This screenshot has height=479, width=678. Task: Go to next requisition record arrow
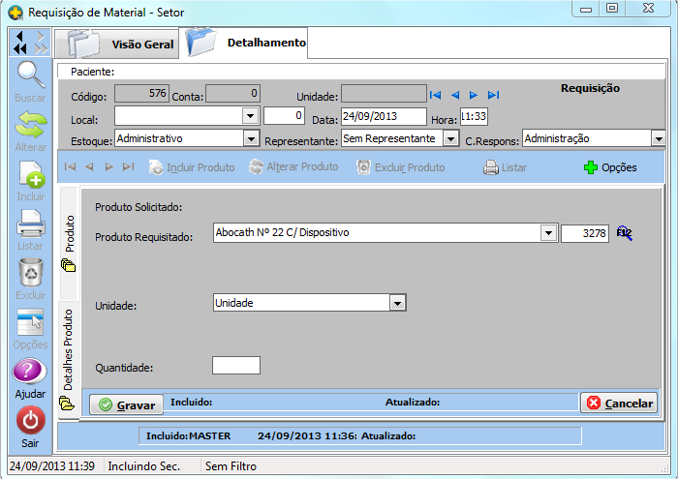[x=474, y=95]
